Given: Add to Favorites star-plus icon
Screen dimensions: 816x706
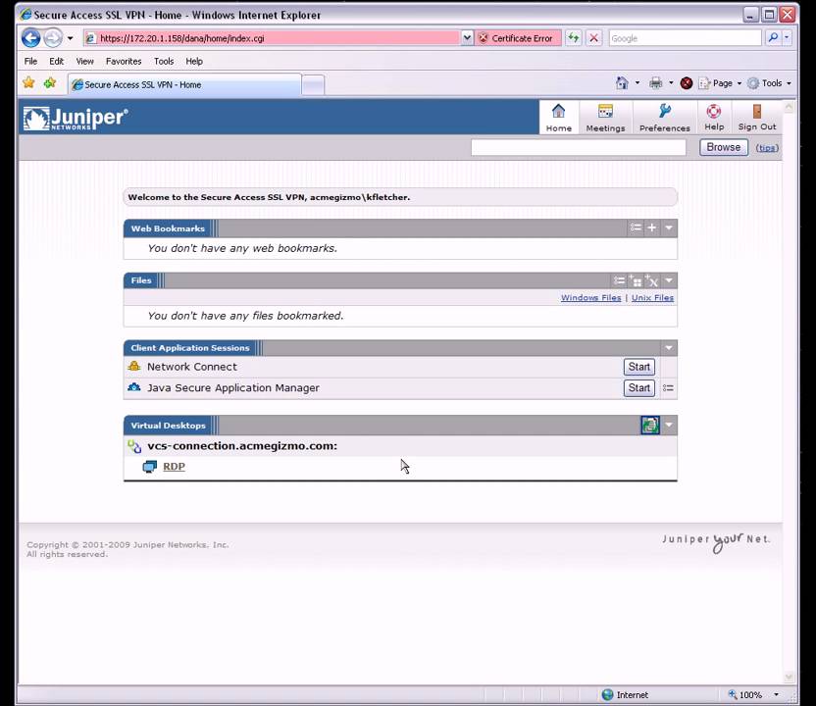Looking at the screenshot, I should pyautogui.click(x=49, y=82).
